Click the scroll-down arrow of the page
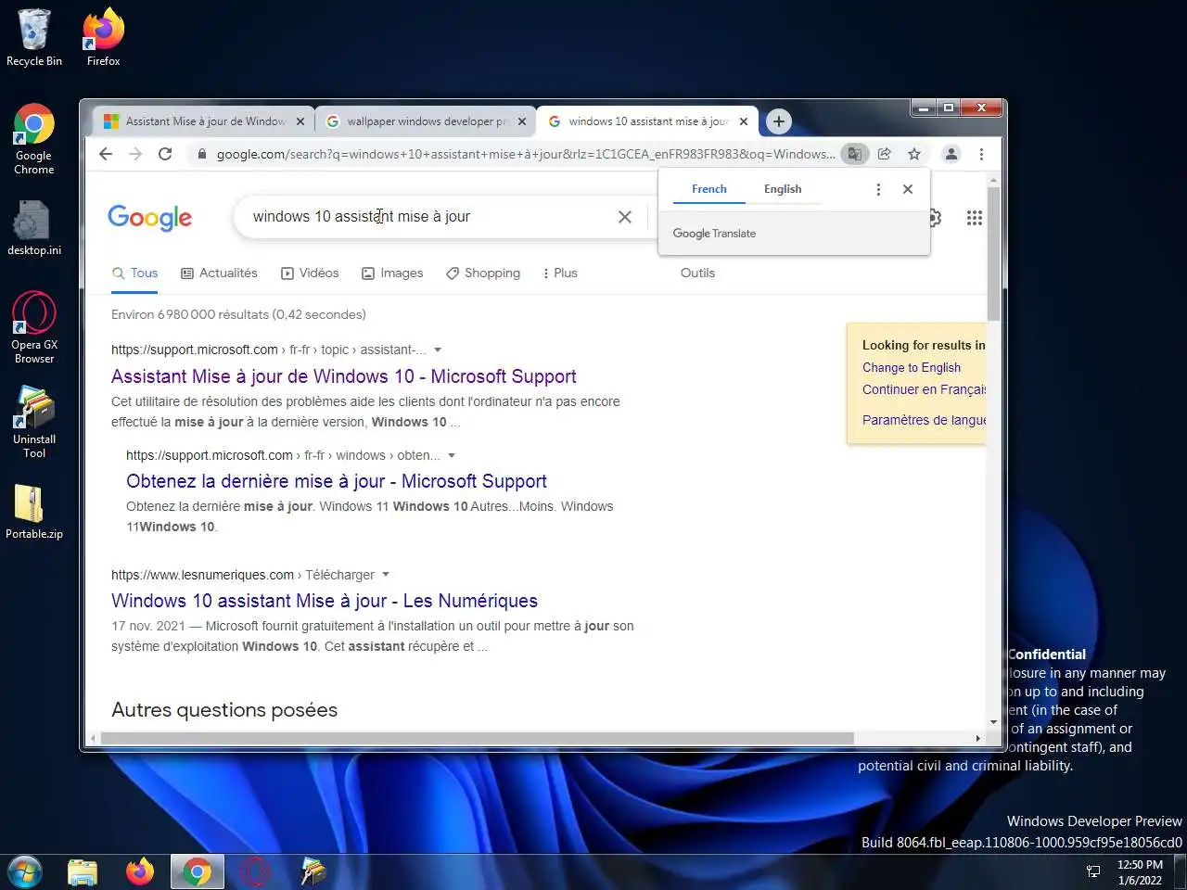The height and width of the screenshot is (890, 1187). click(x=994, y=722)
